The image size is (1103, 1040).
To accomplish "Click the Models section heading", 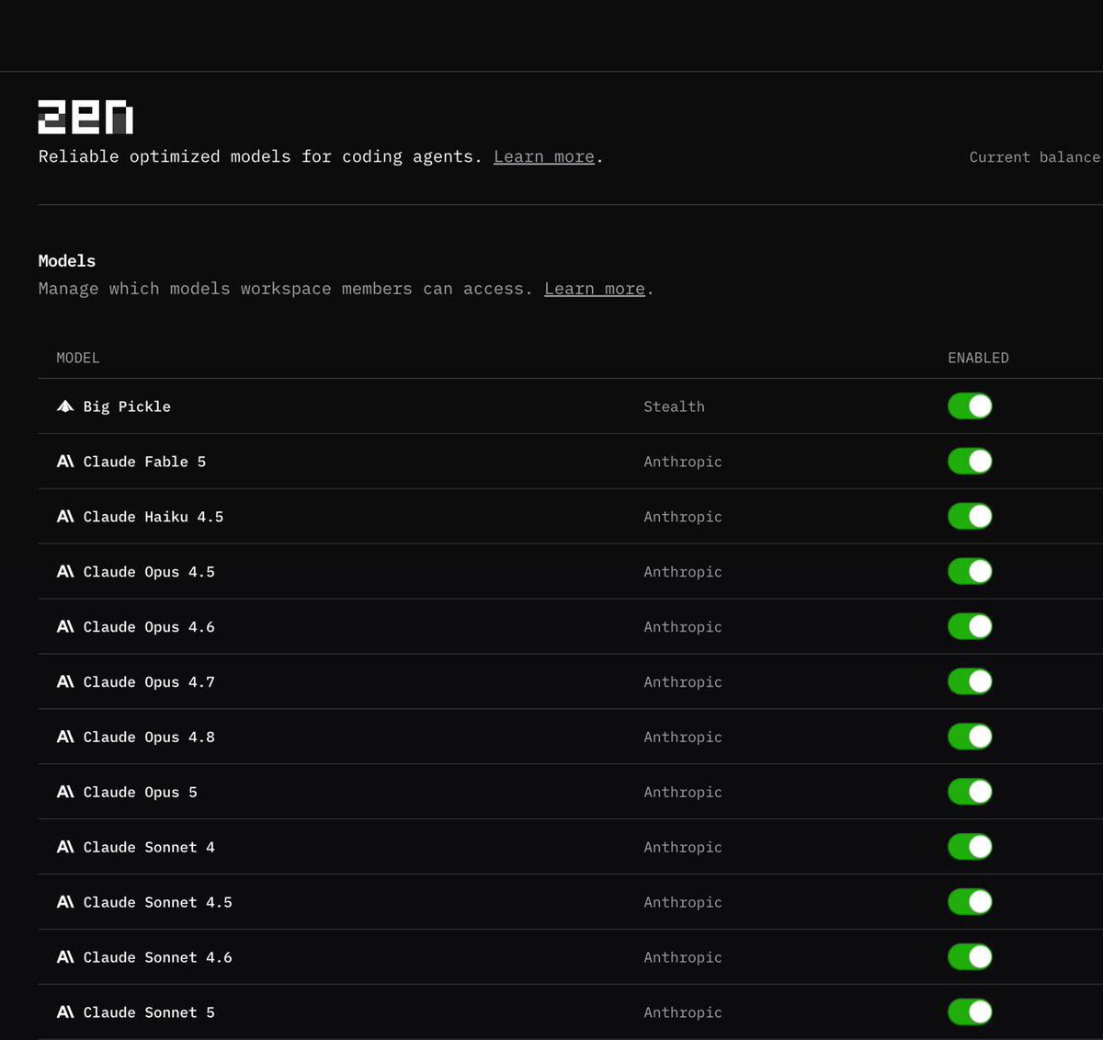I will [67, 261].
